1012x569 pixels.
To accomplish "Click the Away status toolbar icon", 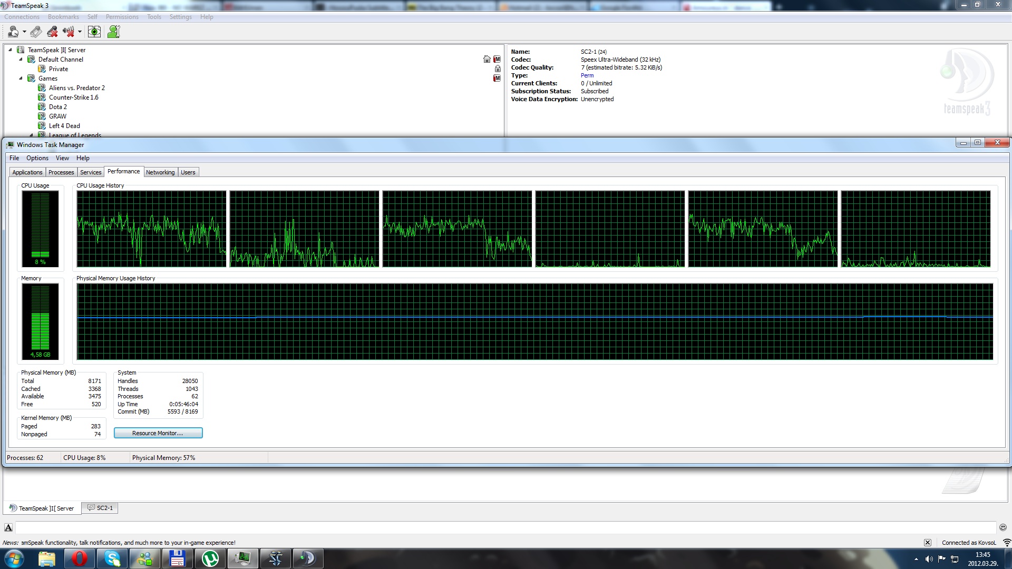I will coord(13,32).
